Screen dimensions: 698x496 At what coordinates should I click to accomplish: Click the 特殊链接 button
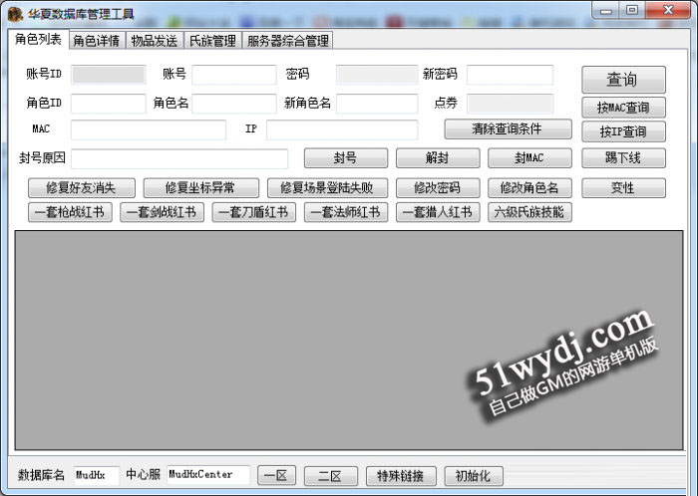pos(401,476)
